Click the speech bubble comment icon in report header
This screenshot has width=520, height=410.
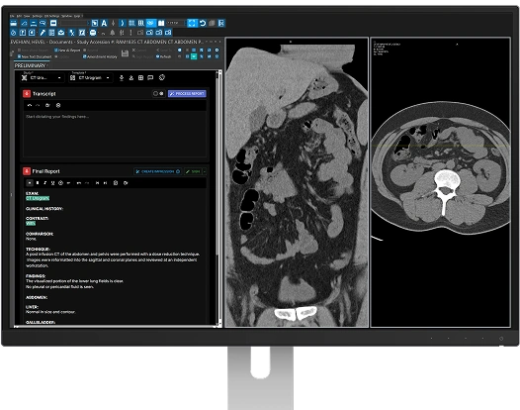tap(150, 78)
